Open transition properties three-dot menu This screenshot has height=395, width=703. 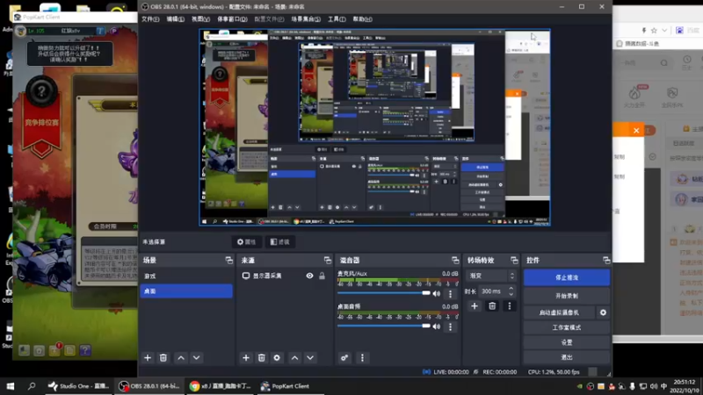click(x=510, y=305)
